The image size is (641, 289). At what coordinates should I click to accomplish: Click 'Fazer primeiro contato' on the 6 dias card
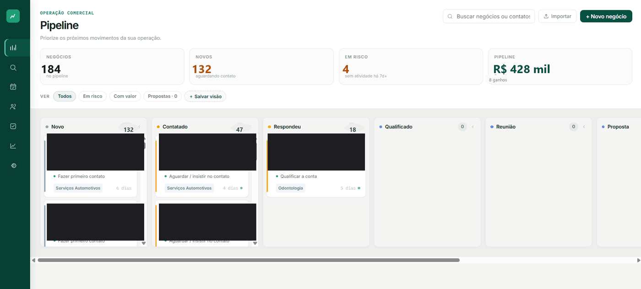pos(81,177)
